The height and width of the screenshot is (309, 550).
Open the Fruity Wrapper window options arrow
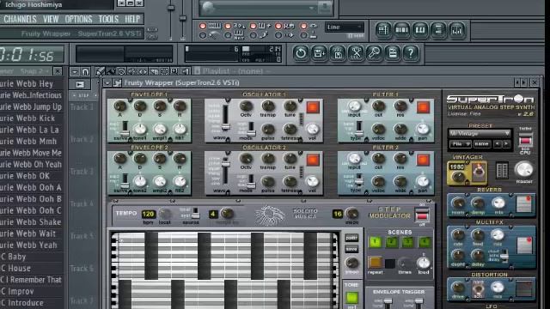coord(107,83)
